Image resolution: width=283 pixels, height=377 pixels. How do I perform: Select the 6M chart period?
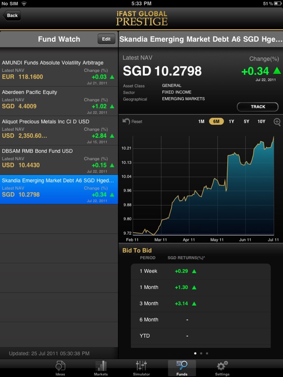[x=216, y=122]
